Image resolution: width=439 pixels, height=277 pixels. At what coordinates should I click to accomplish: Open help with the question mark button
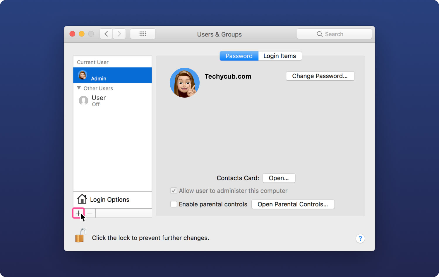(x=360, y=238)
